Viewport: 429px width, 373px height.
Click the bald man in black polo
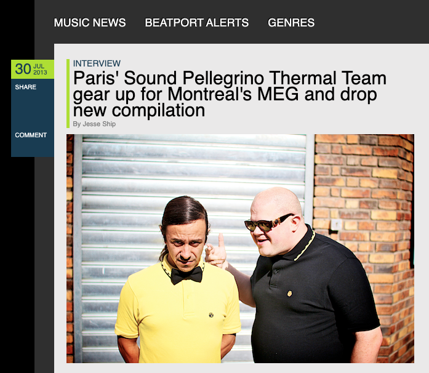307,276
